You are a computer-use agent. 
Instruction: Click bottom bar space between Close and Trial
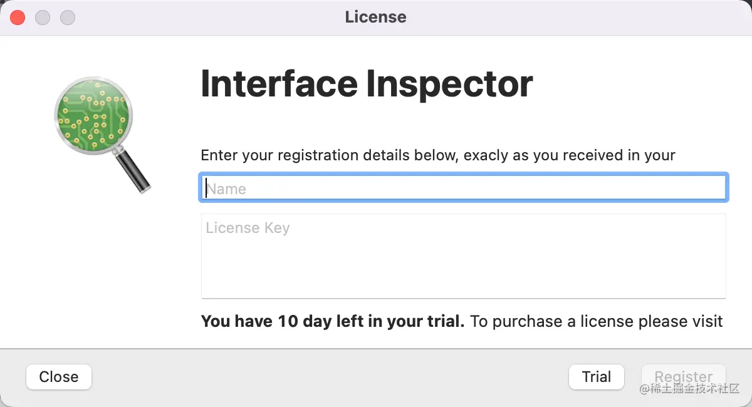click(x=326, y=377)
